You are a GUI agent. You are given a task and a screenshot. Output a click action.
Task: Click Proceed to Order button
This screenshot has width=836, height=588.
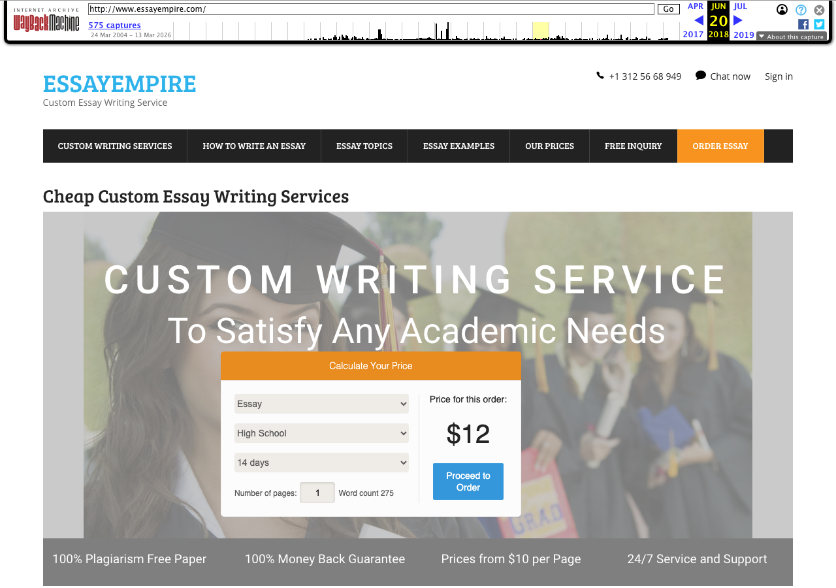(468, 482)
